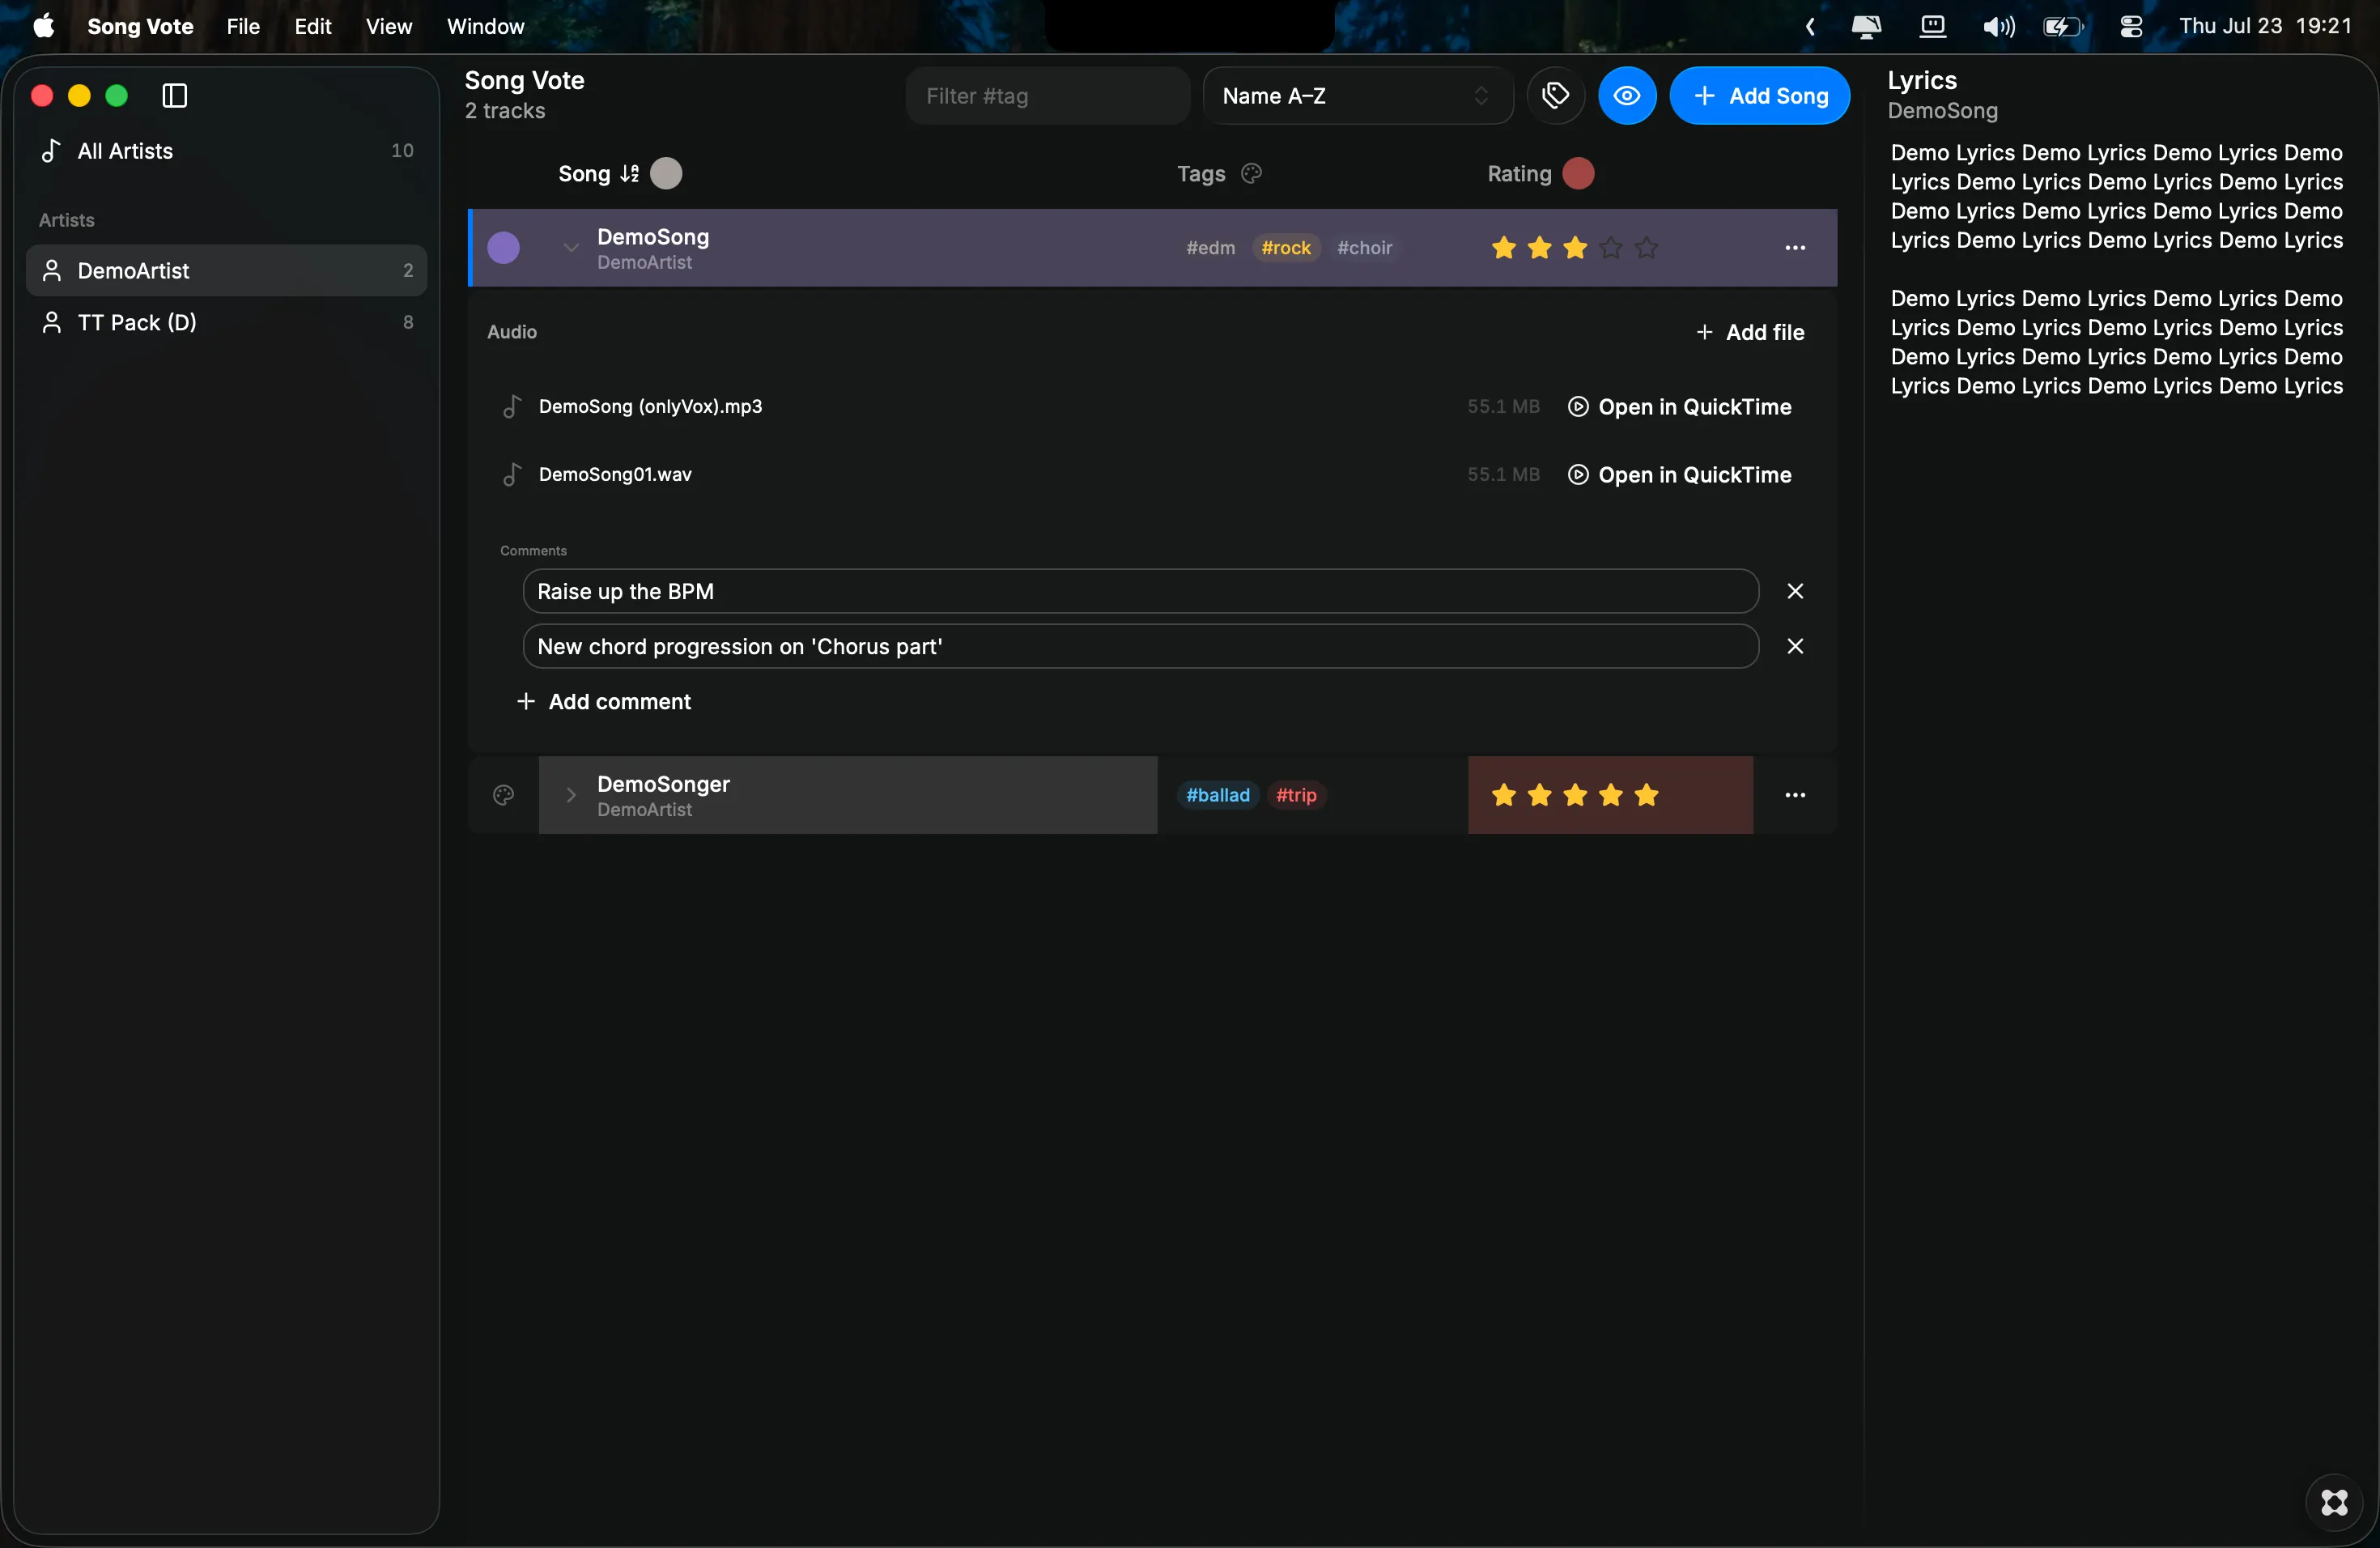
Task: Set DemoSong rating to three stars
Action: pyautogui.click(x=1575, y=248)
